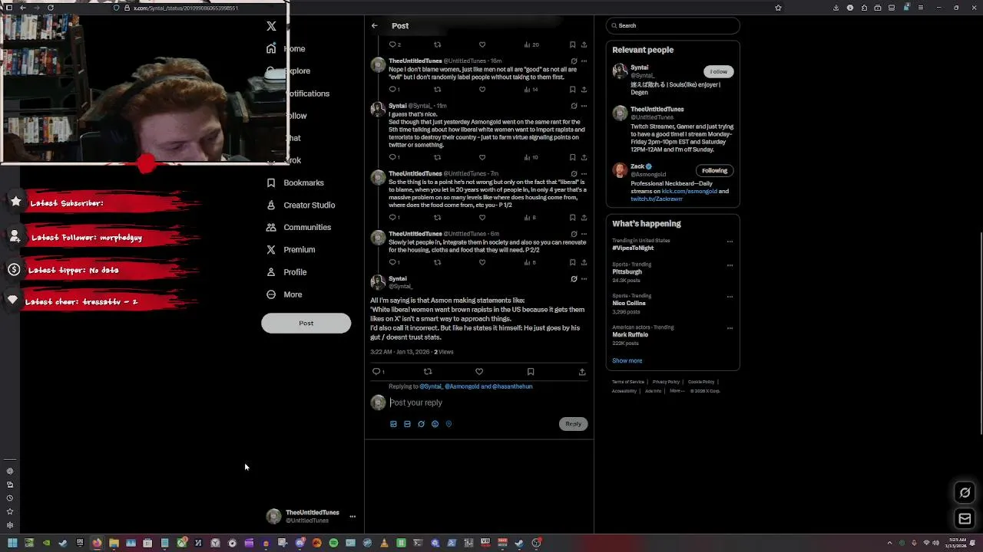The image size is (983, 552).
Task: Open trending topic Mark Ruffalo
Action: click(x=630, y=335)
